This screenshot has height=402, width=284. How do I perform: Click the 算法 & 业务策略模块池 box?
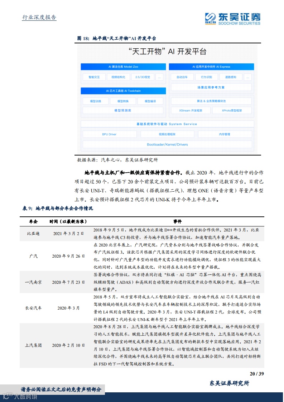(x=211, y=101)
